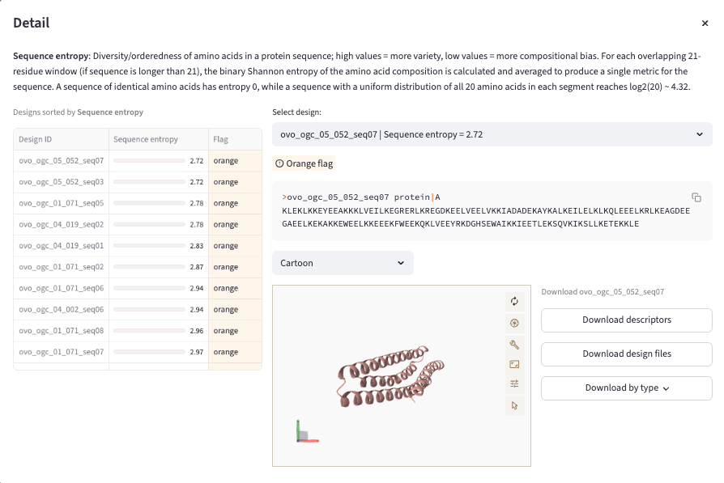Open the Cartoon representation dropdown
The image size is (724, 483).
343,263
